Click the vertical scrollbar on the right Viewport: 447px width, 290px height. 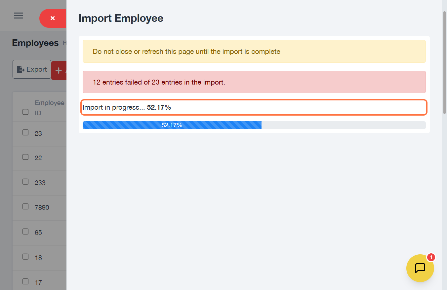tap(444, 63)
